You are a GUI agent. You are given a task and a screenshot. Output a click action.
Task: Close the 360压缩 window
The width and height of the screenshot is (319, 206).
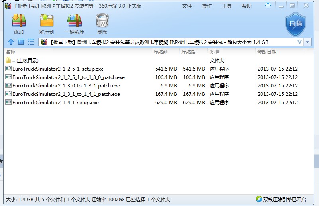click(x=306, y=6)
